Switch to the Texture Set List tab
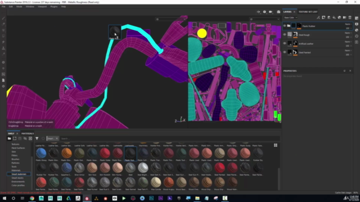 [308, 12]
